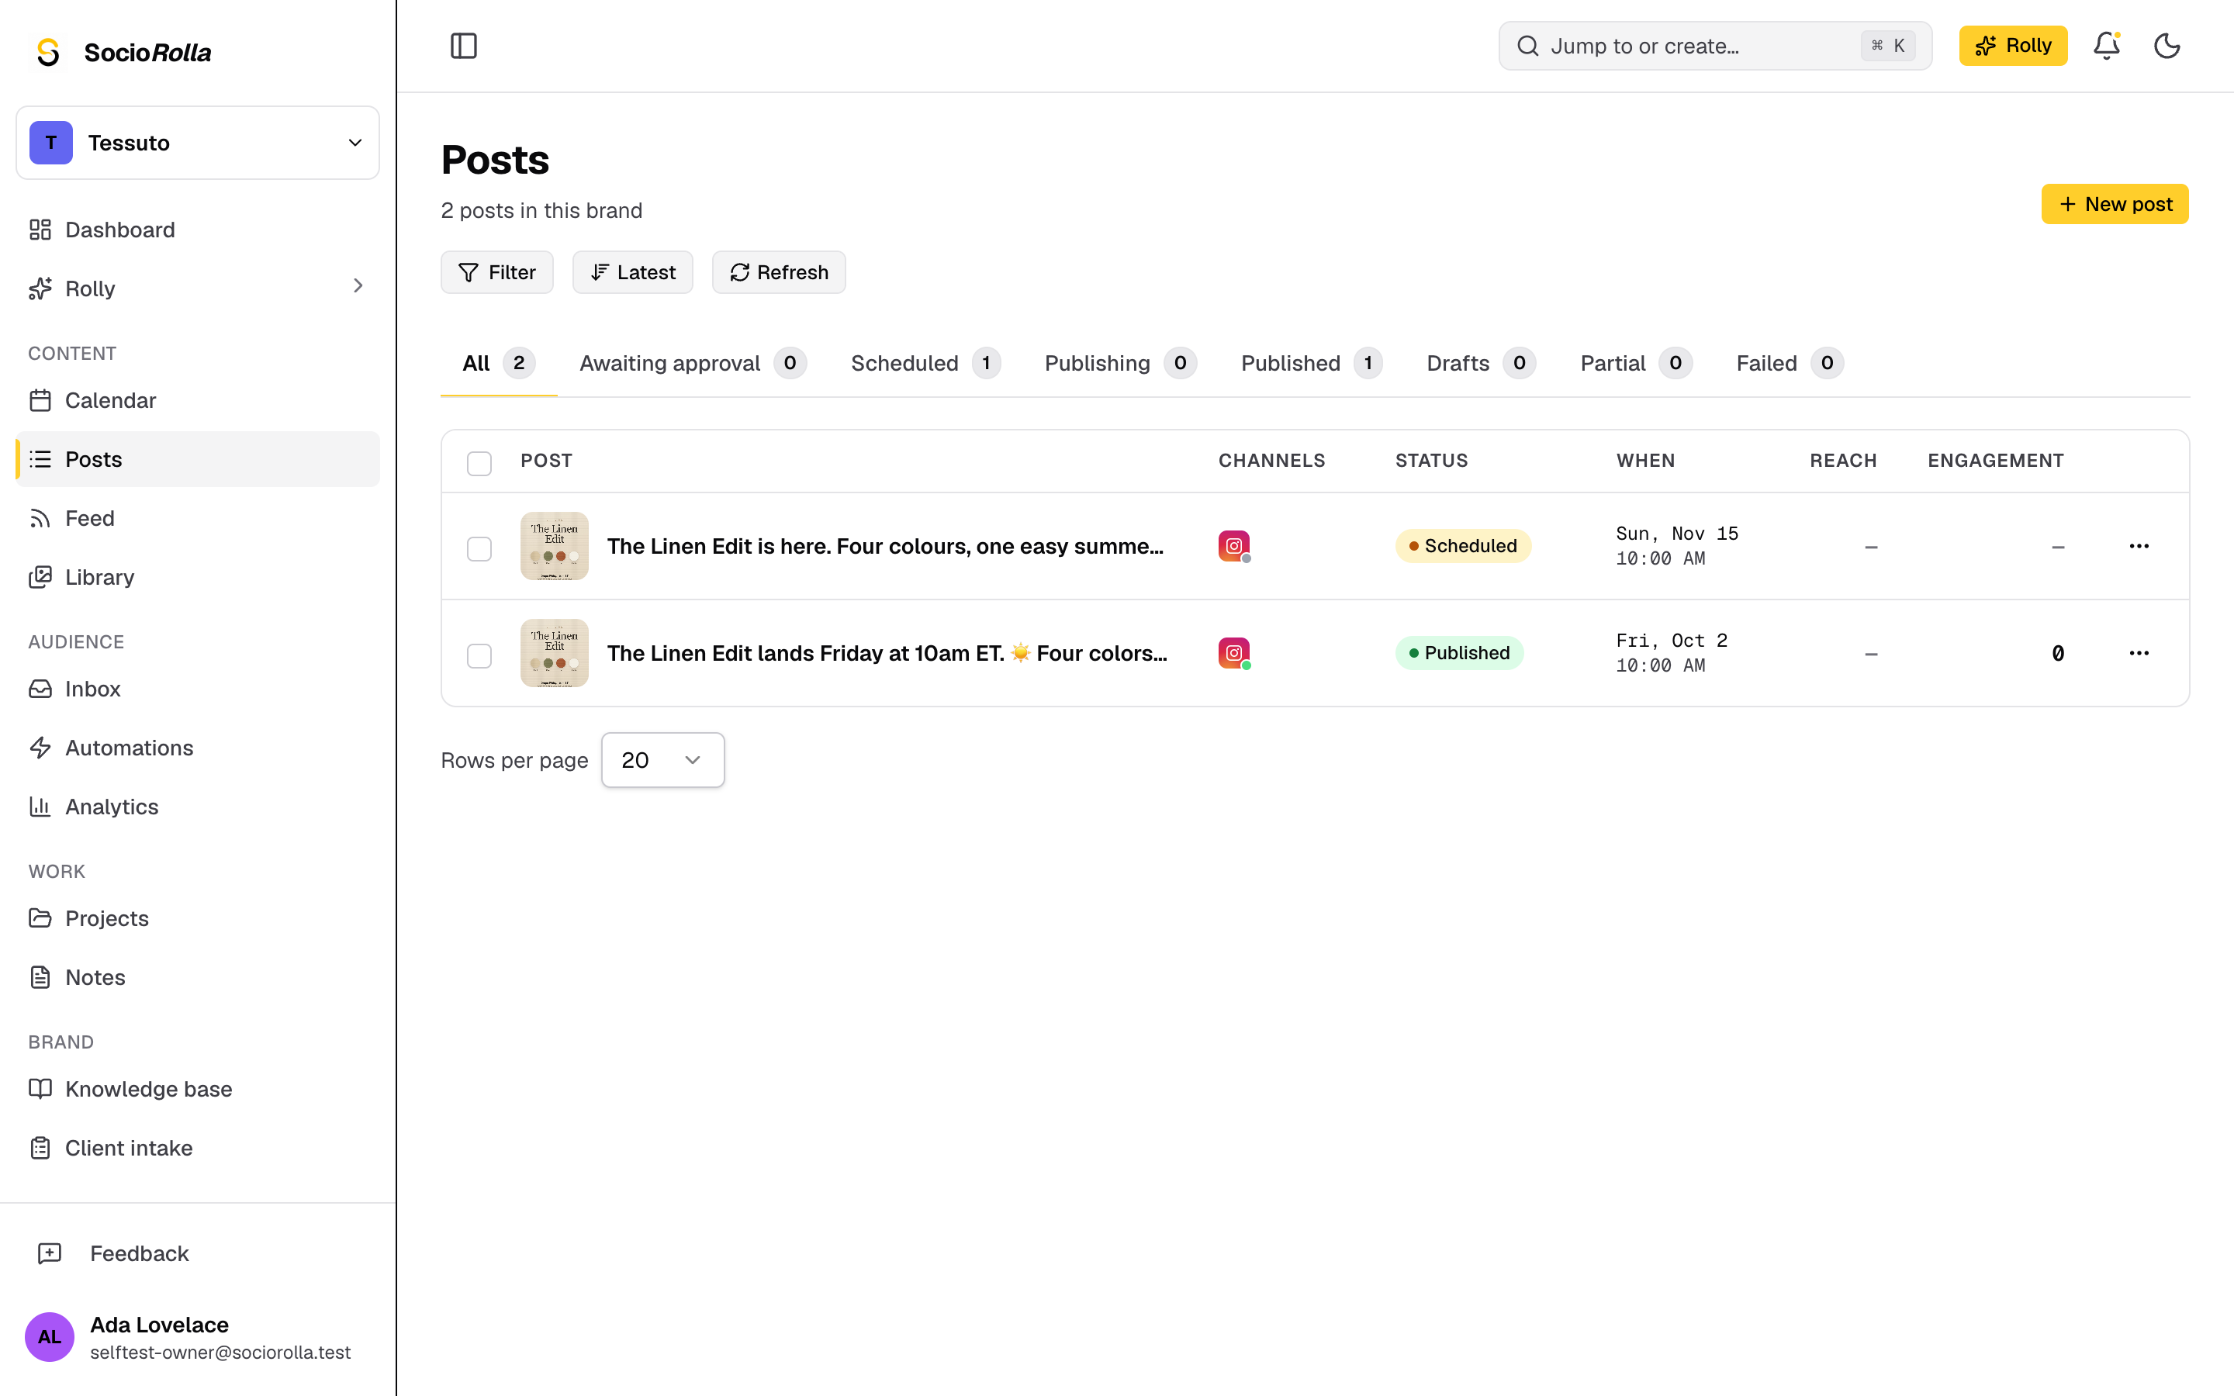The width and height of the screenshot is (2234, 1396).
Task: Open the Latest sort menu
Action: coord(632,272)
